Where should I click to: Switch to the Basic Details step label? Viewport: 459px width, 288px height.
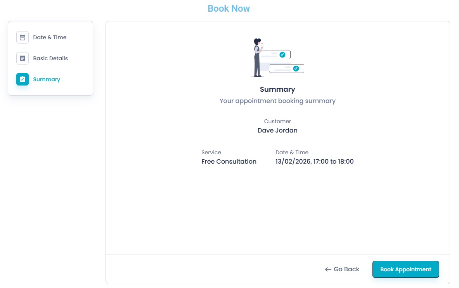[x=50, y=58]
